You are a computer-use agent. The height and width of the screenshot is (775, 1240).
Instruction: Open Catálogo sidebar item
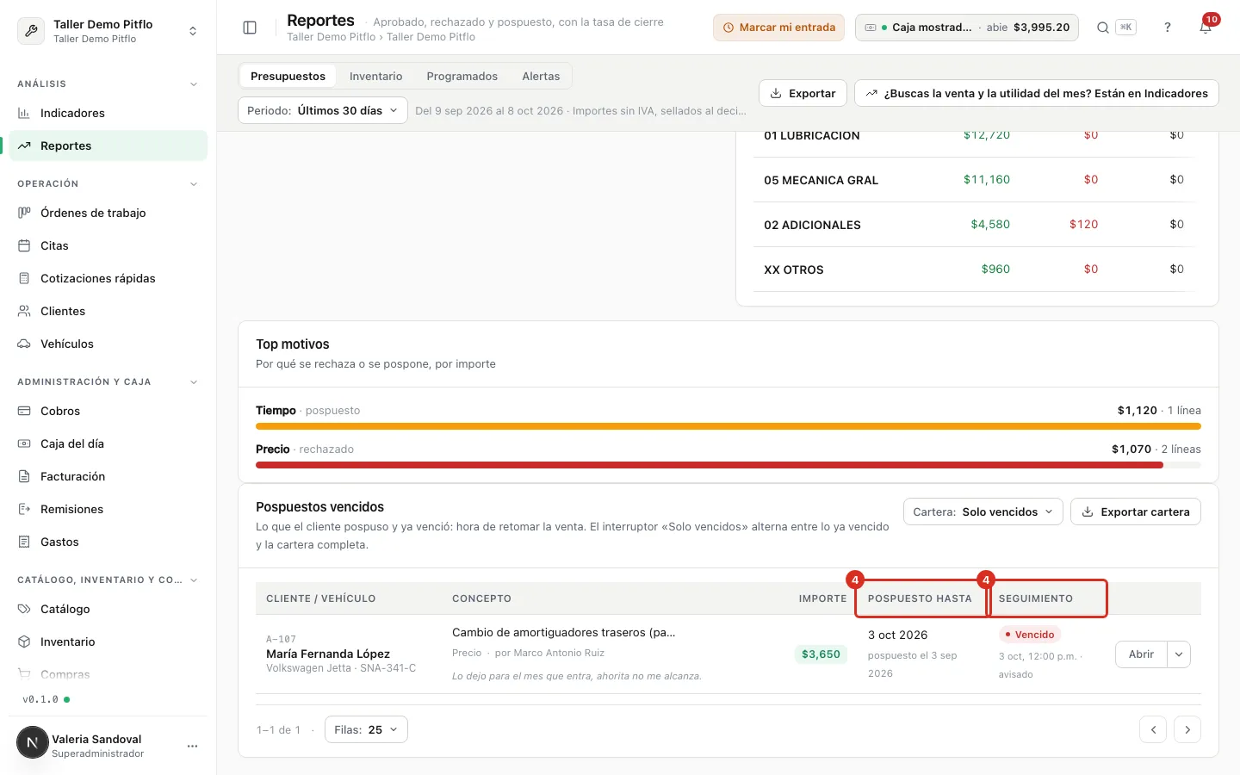tap(108, 609)
